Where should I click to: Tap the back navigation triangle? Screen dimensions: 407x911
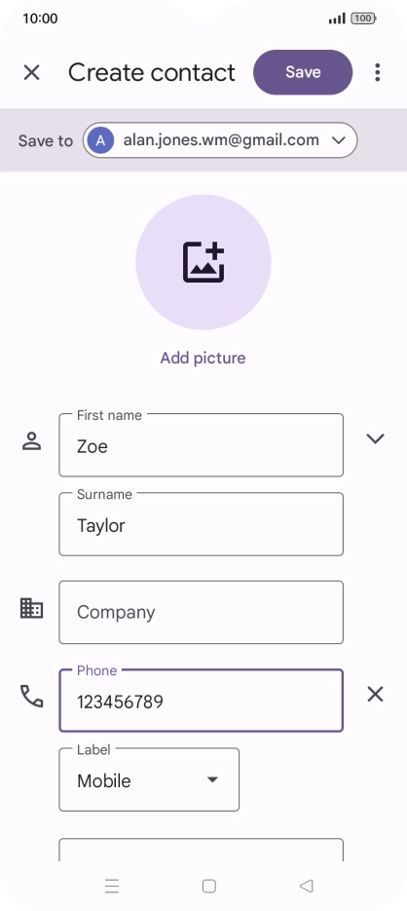[x=306, y=886]
